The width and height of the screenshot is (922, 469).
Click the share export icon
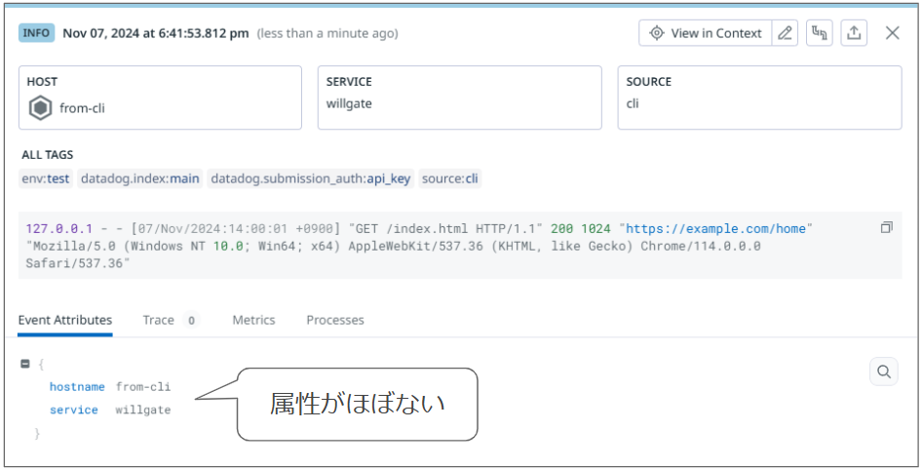click(x=854, y=33)
